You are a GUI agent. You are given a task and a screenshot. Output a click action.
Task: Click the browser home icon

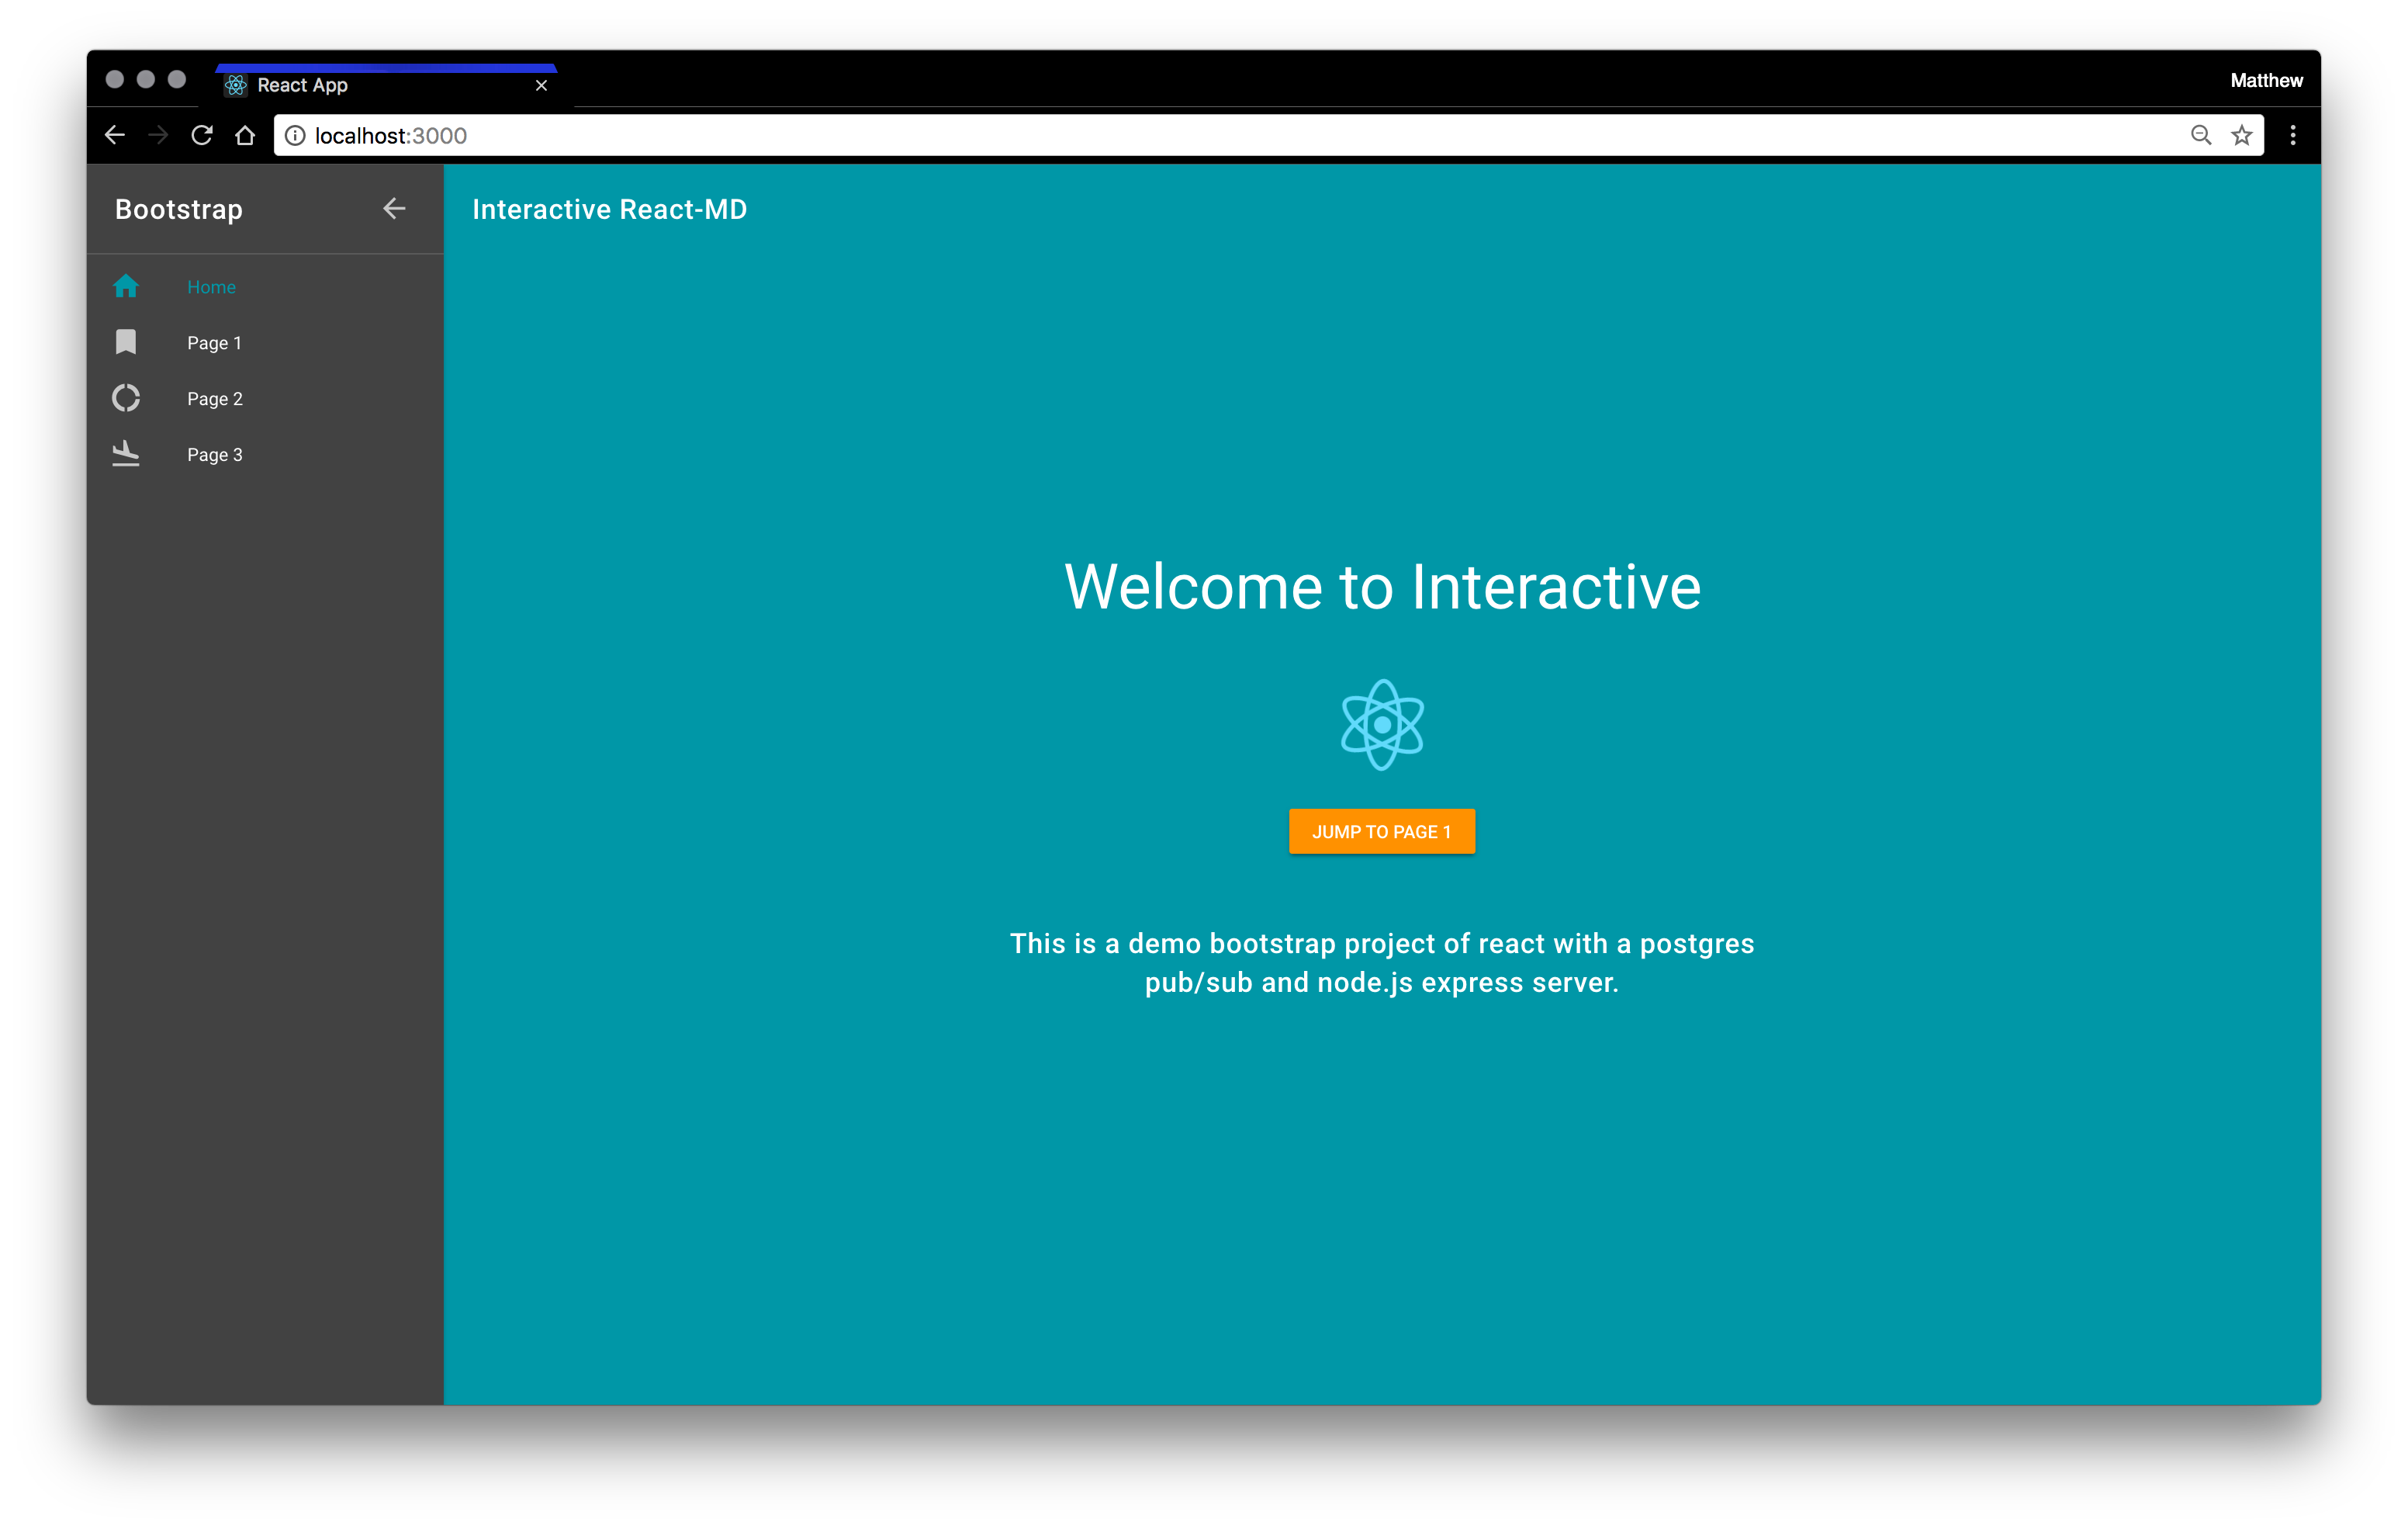click(245, 135)
